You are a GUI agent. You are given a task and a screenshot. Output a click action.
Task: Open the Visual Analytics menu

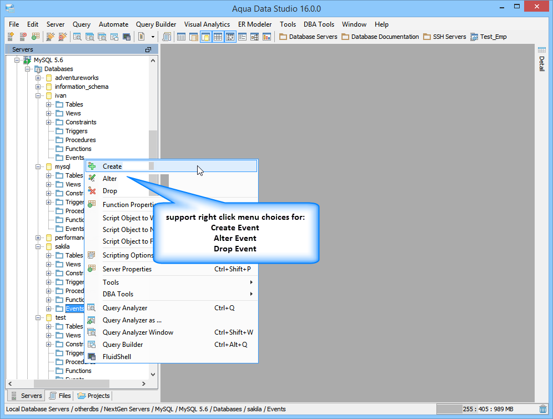coord(207,24)
